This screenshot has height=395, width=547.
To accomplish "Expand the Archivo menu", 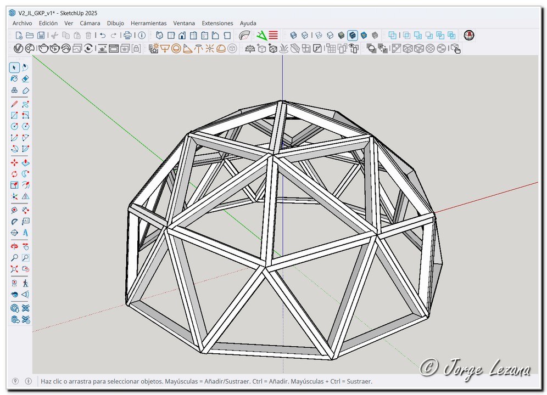I will click(22, 23).
